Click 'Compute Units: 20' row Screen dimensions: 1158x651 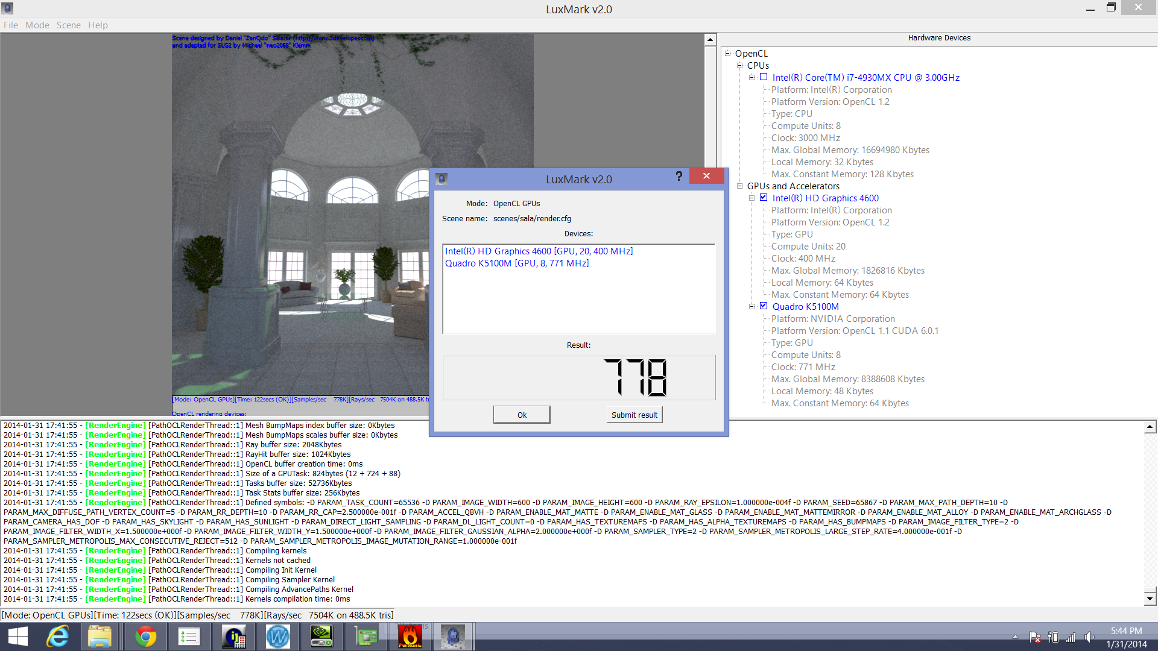808,246
